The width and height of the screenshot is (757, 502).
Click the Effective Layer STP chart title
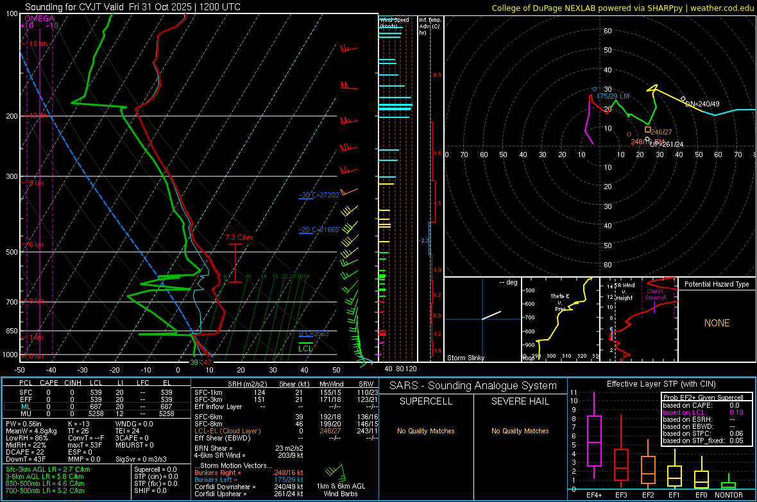(661, 384)
